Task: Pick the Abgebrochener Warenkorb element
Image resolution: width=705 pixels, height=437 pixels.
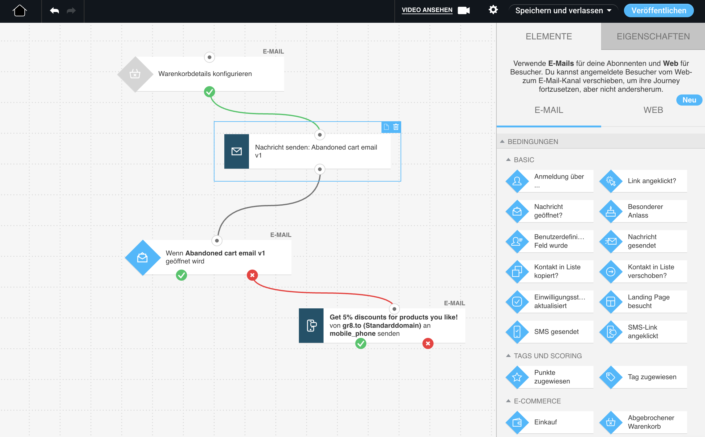Action: point(643,422)
